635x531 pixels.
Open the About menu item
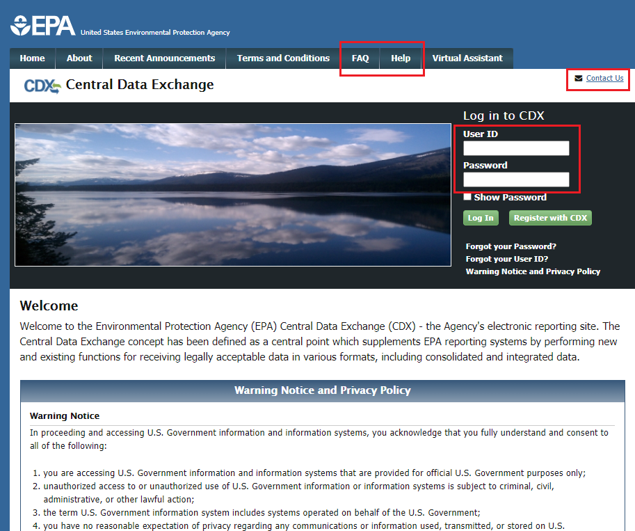tap(79, 58)
